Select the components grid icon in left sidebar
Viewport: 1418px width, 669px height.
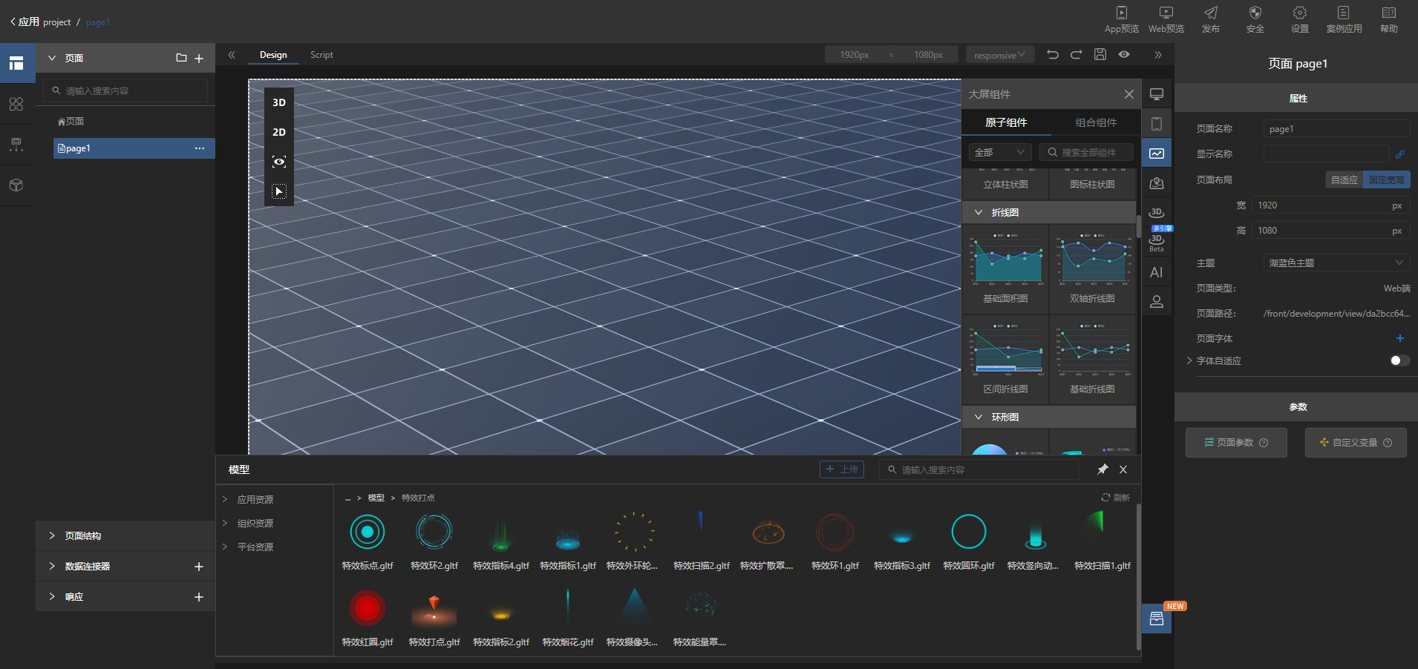[16, 104]
